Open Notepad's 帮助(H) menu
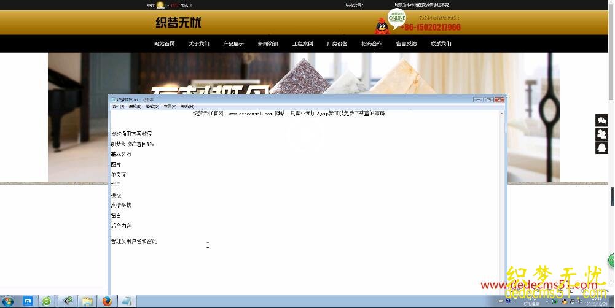 tap(187, 107)
